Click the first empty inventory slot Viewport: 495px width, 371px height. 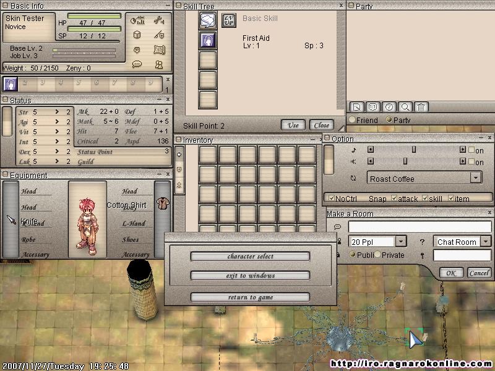[208, 155]
